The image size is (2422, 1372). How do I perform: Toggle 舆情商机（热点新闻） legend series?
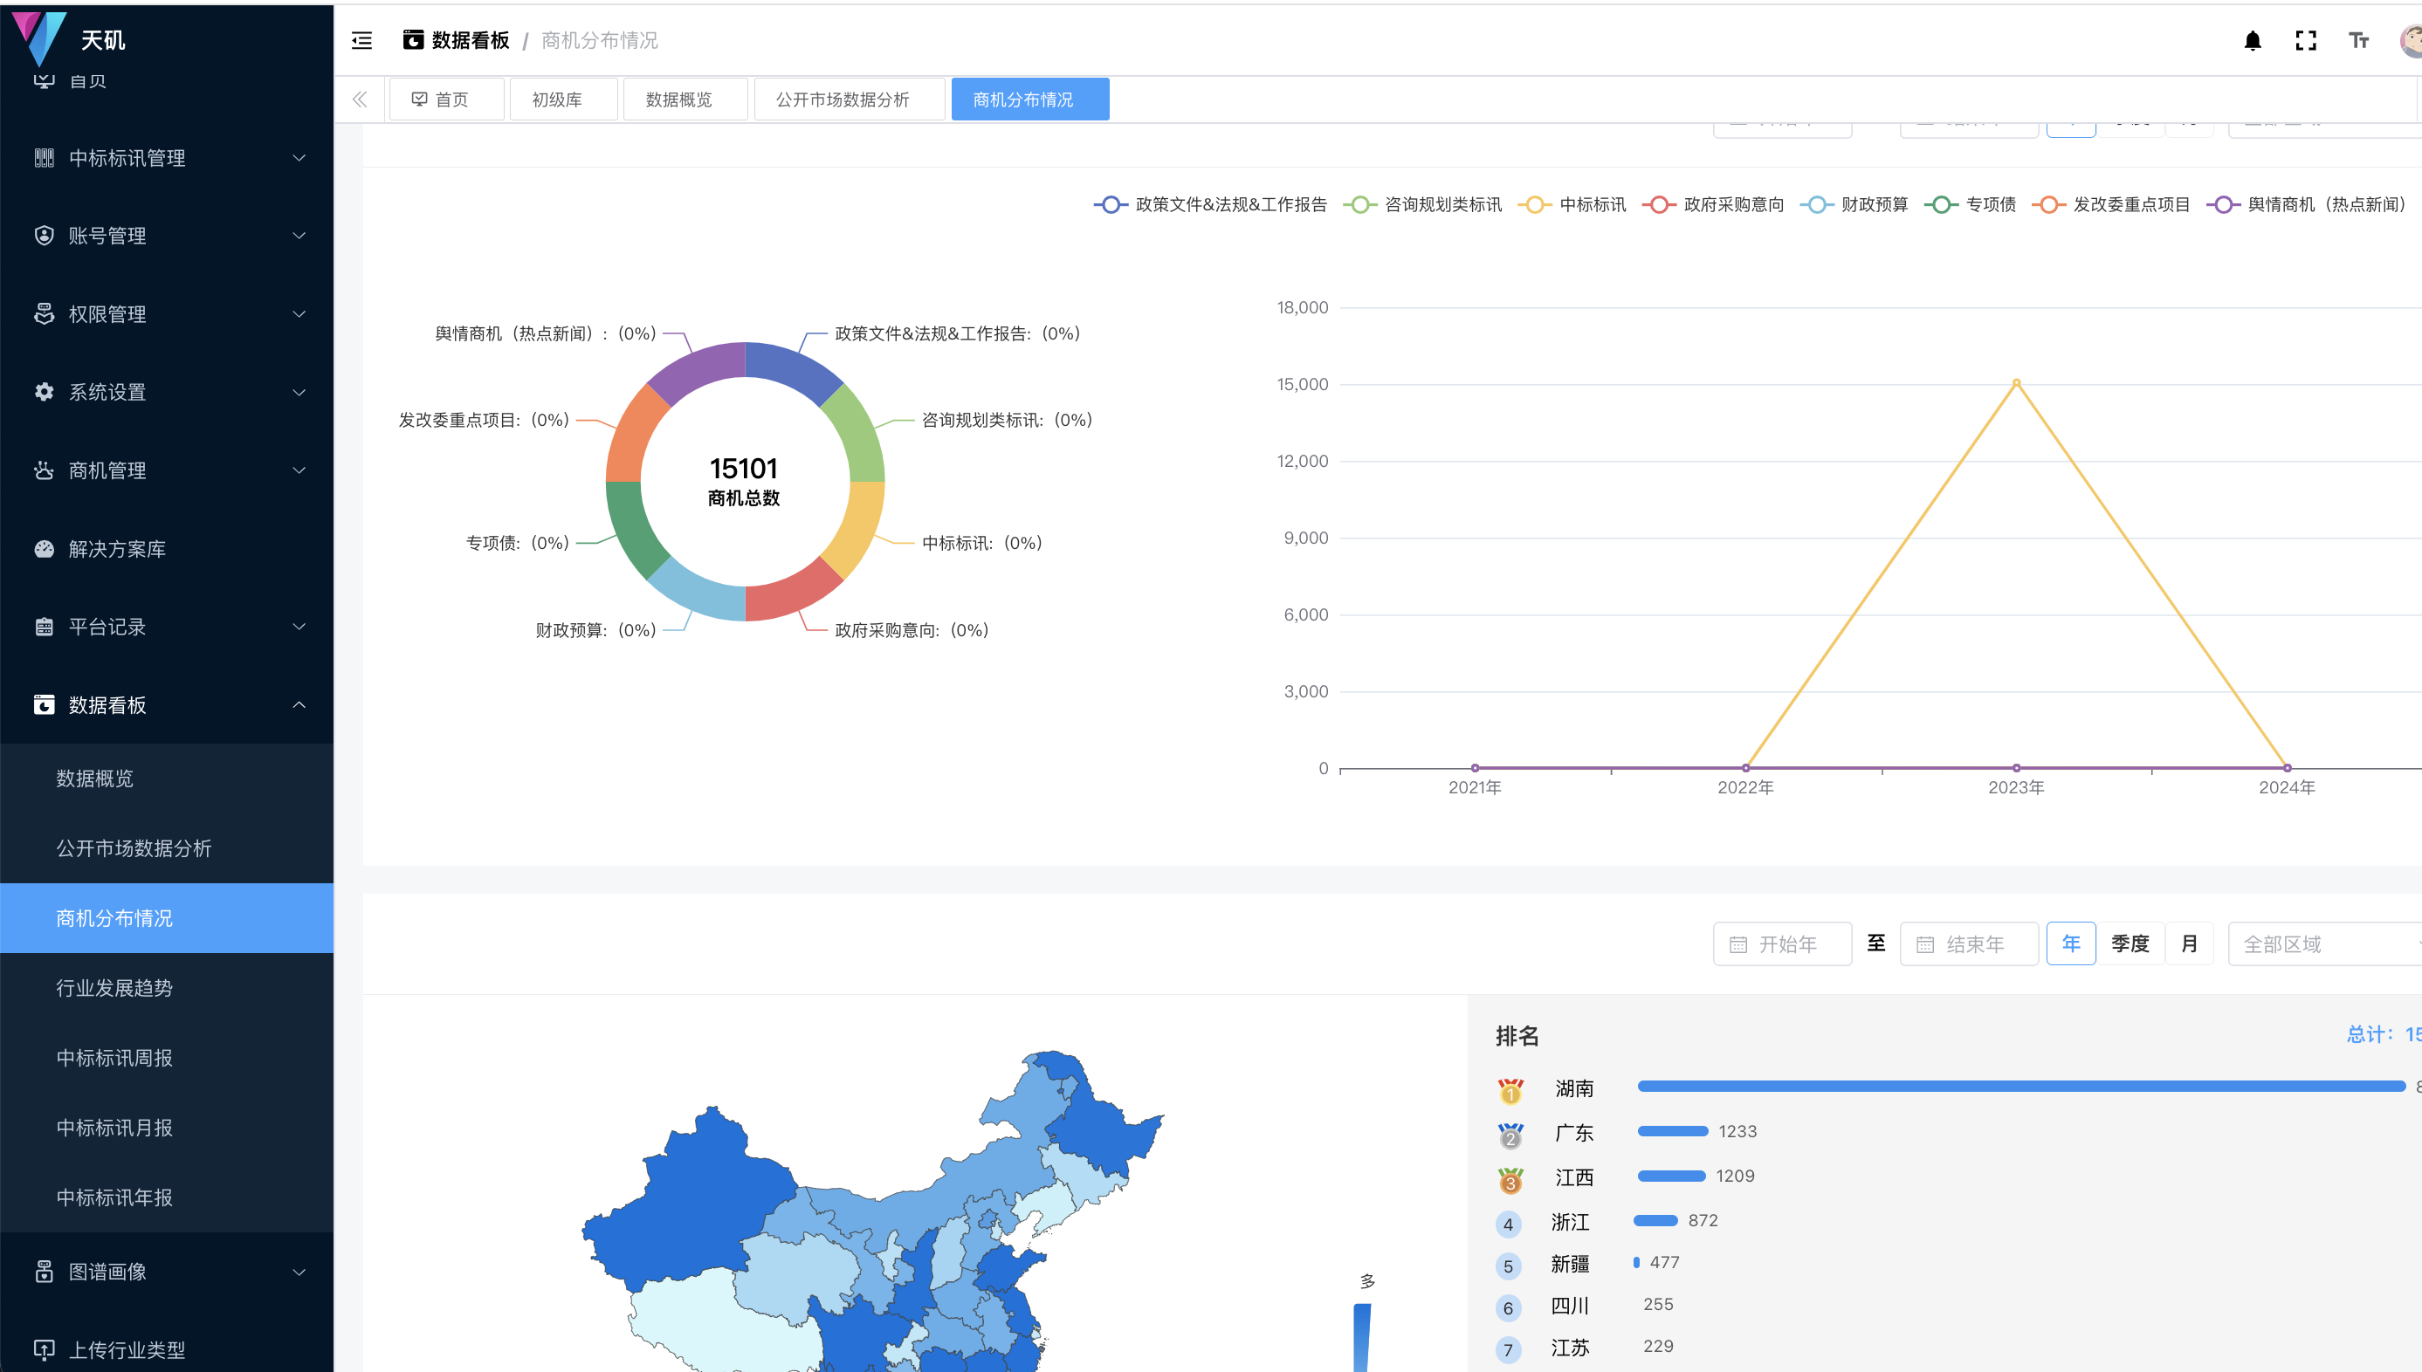2308,204
